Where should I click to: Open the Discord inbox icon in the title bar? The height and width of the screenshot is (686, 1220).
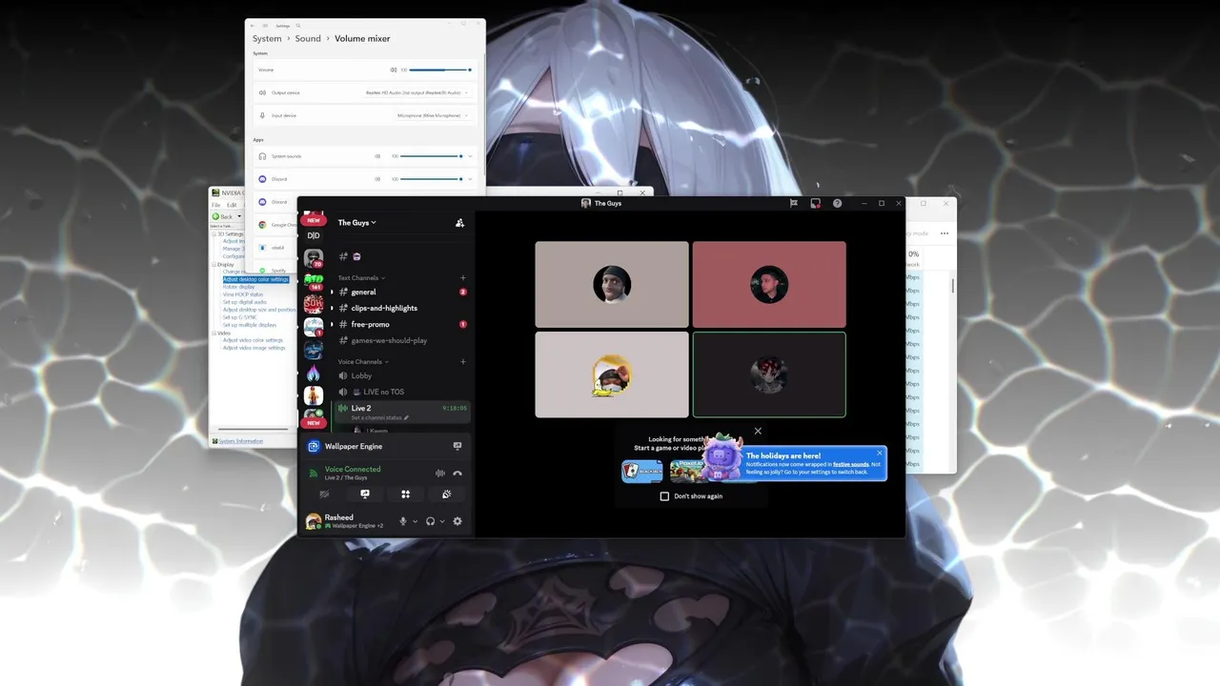tap(816, 203)
